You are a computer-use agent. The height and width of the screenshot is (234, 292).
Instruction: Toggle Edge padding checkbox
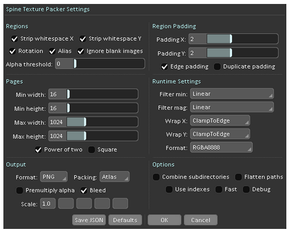coord(164,67)
